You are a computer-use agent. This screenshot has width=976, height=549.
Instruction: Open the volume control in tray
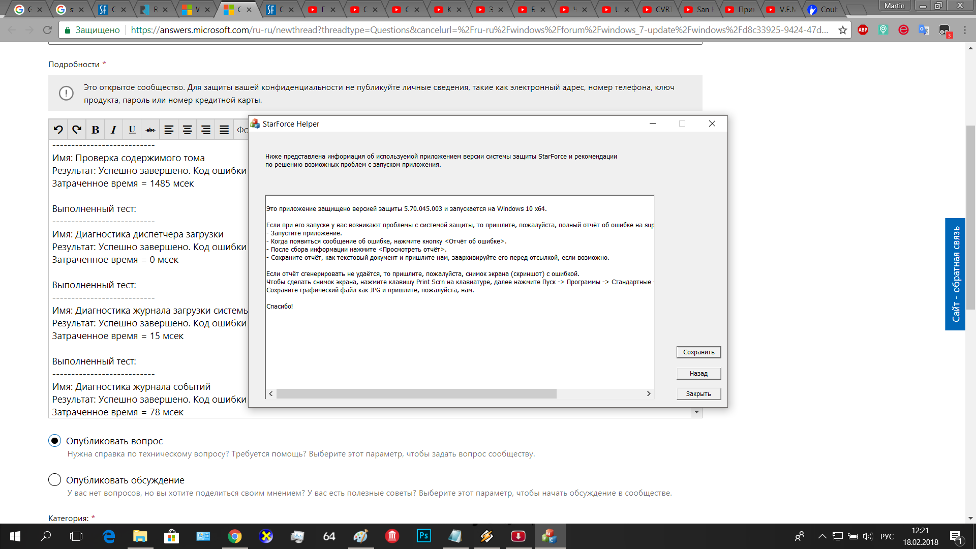868,536
